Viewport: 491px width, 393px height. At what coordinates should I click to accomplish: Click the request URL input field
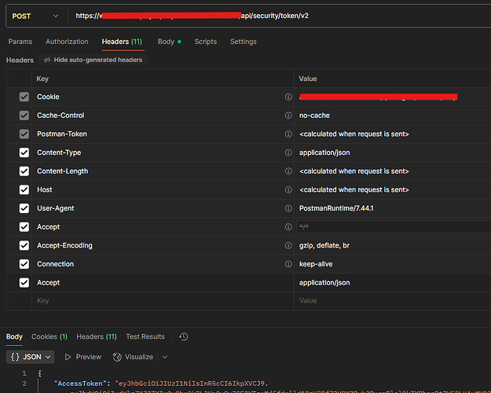279,16
